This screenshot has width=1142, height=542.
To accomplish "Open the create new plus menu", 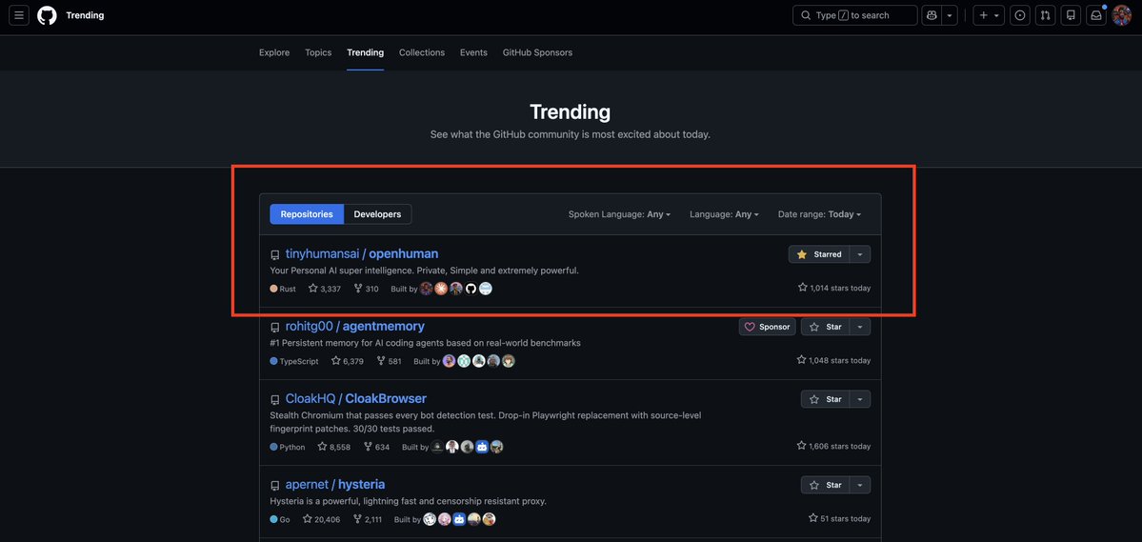I will (989, 15).
